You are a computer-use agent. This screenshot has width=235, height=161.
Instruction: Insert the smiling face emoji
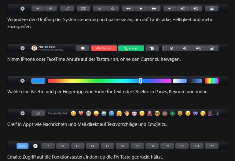(x=73, y=114)
